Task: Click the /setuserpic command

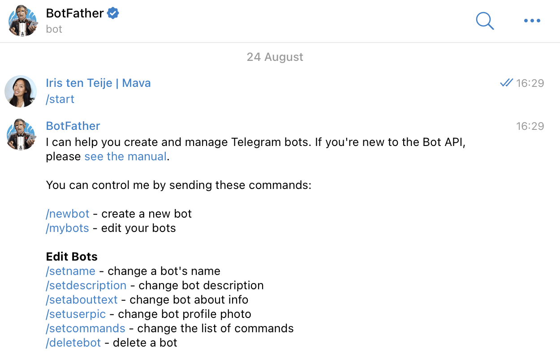Action: [76, 314]
